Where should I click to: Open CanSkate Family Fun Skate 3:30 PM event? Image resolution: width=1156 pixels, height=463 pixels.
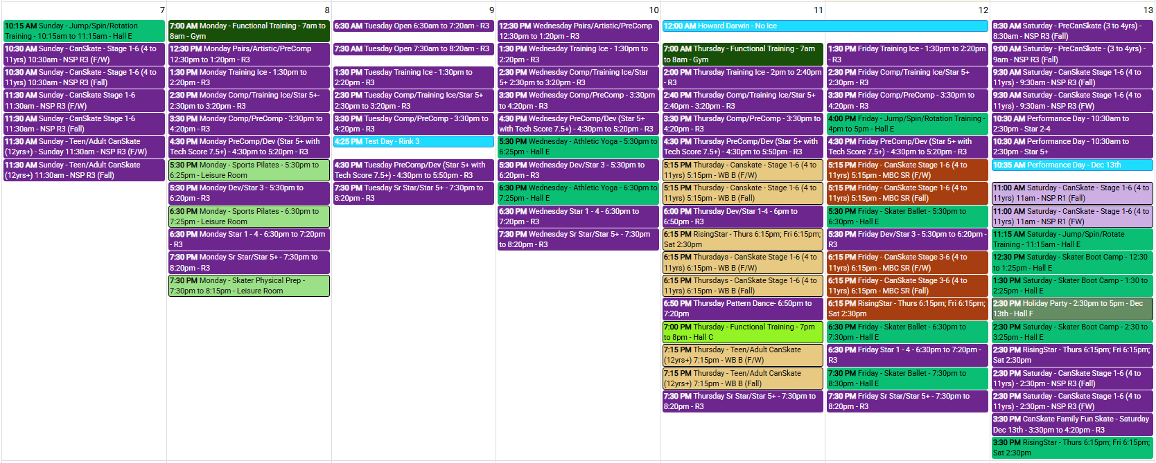[x=1072, y=424]
